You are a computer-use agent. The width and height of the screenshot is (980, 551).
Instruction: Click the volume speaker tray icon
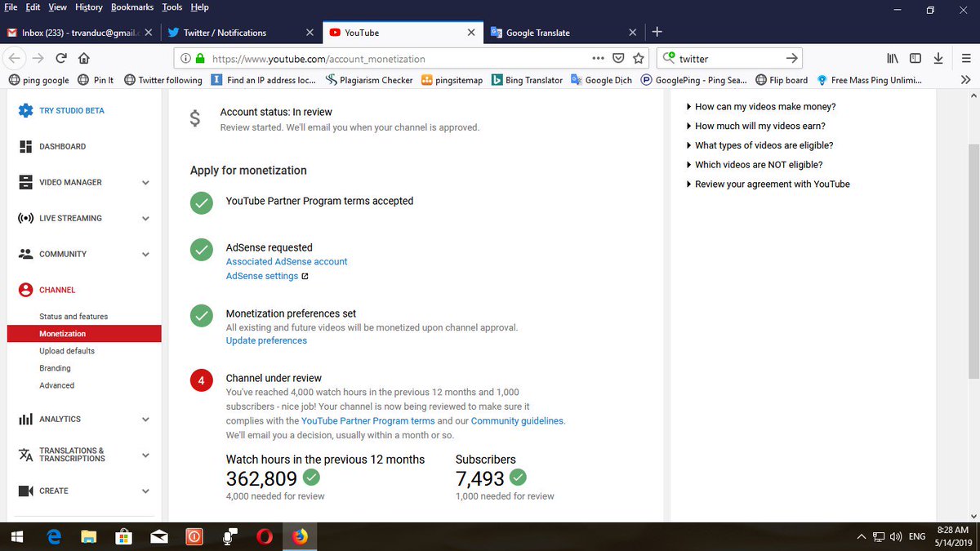896,536
